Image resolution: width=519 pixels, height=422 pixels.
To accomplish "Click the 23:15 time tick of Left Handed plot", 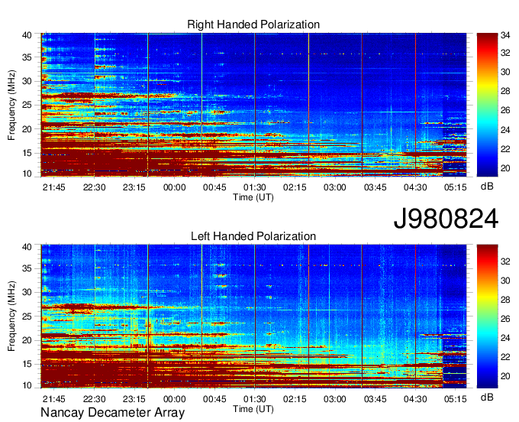I will 134,399.
